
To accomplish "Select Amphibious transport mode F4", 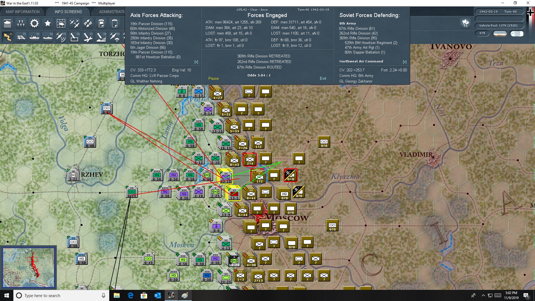I will 48,37.
